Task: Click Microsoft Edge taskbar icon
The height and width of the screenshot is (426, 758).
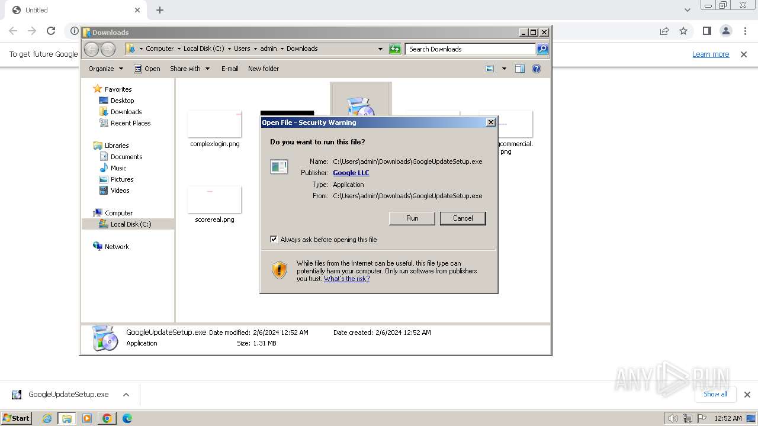Action: click(127, 418)
